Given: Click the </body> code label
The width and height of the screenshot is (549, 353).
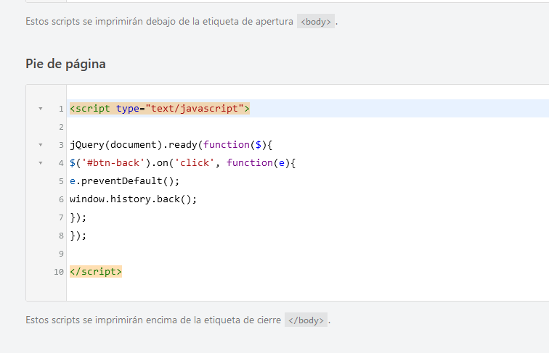Looking at the screenshot, I should tap(306, 320).
